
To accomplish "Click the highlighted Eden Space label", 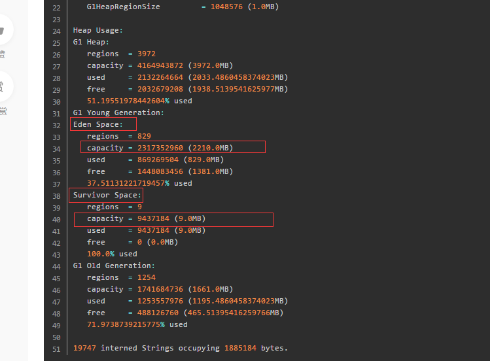I will [98, 124].
